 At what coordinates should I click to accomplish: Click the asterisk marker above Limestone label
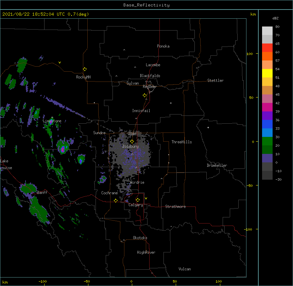(x=52, y=118)
